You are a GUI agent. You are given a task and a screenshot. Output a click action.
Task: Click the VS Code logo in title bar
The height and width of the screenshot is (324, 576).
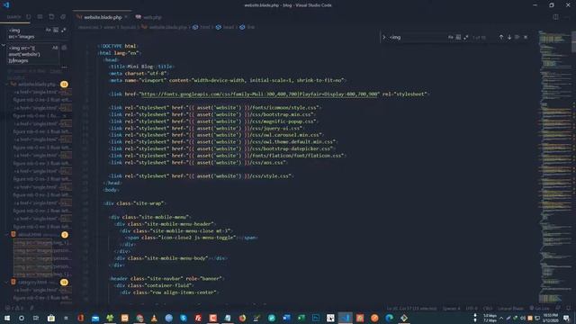pyautogui.click(x=6, y=5)
